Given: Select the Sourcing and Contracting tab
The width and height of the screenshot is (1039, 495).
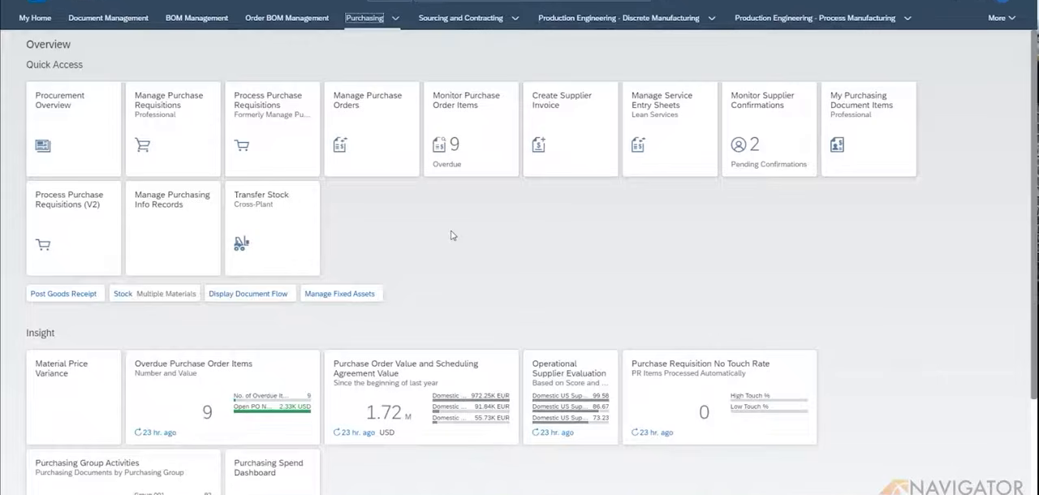Looking at the screenshot, I should click(x=460, y=18).
